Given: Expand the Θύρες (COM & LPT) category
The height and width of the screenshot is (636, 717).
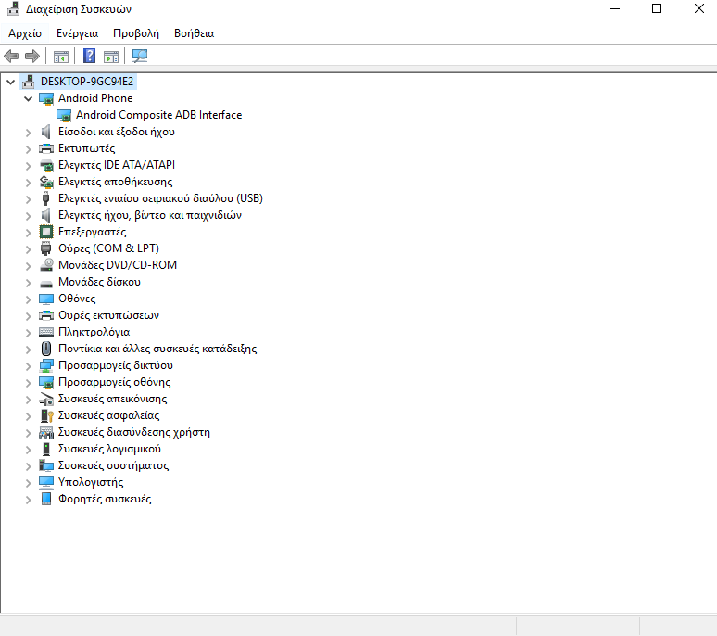Looking at the screenshot, I should click(29, 248).
